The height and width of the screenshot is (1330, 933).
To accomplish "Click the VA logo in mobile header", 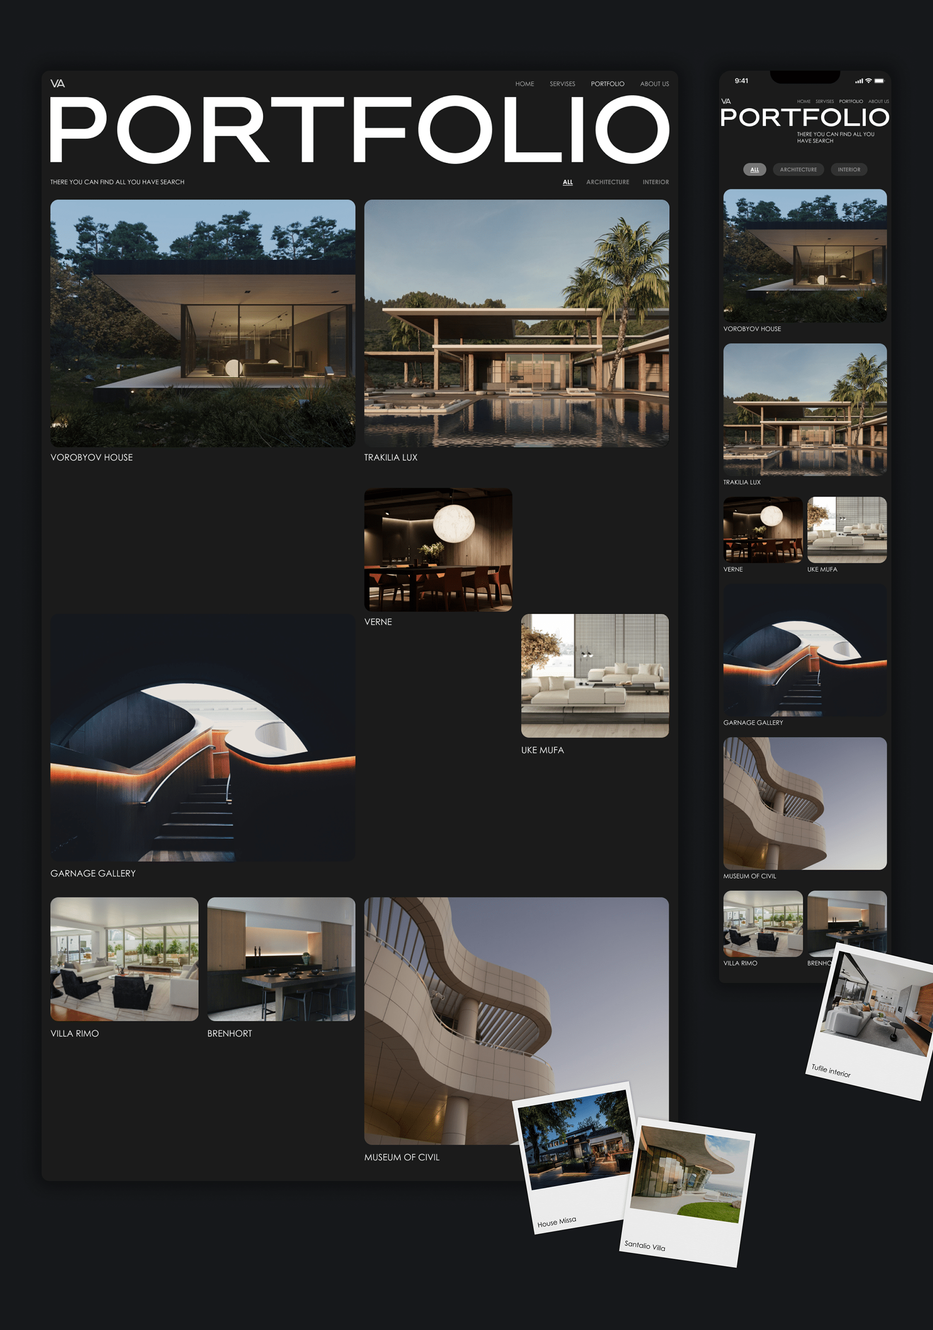I will [x=726, y=102].
